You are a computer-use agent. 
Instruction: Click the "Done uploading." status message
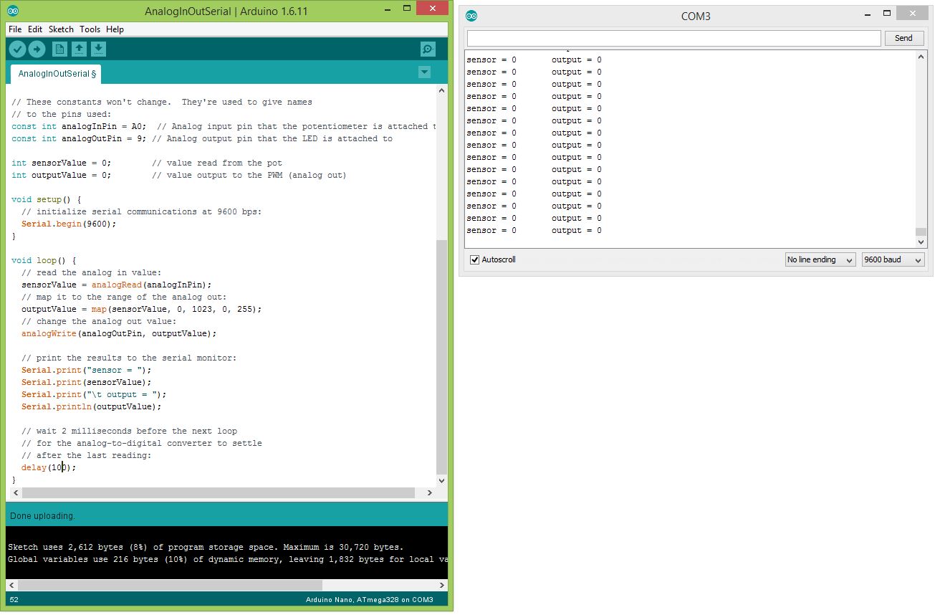coord(42,516)
